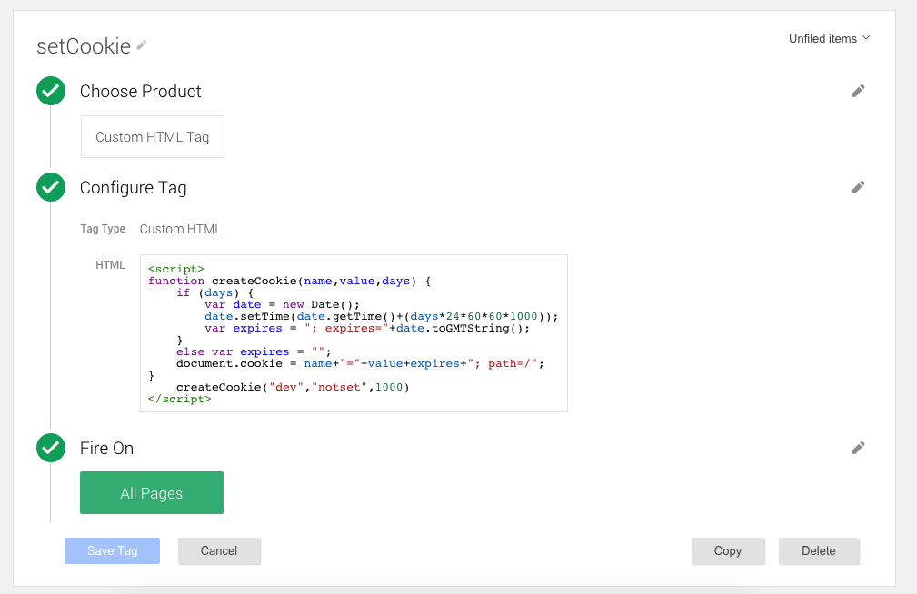This screenshot has width=917, height=594.
Task: Click the HTML field label
Action: point(111,265)
